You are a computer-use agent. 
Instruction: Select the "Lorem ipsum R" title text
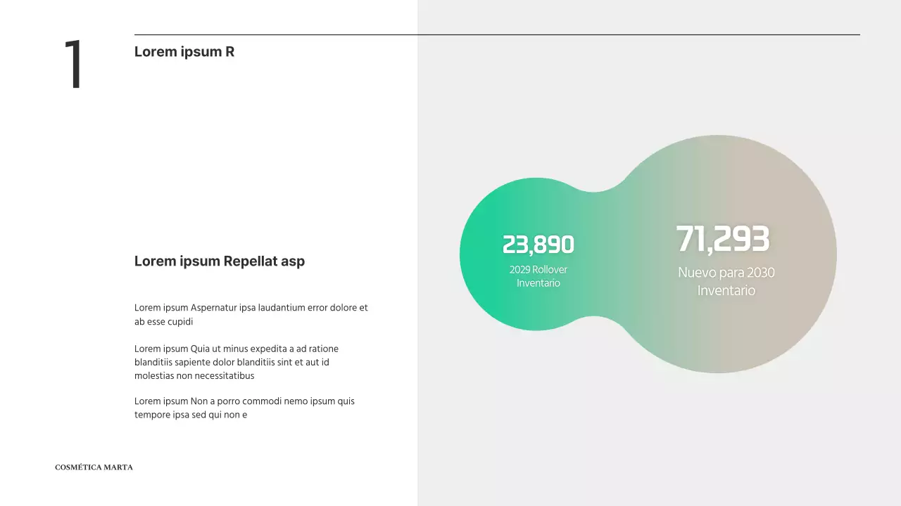point(184,52)
